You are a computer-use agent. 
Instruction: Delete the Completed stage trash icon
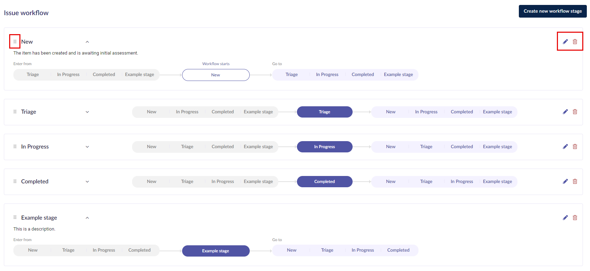(575, 181)
